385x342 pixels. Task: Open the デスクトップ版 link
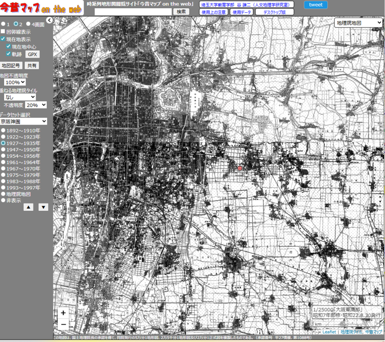click(274, 12)
